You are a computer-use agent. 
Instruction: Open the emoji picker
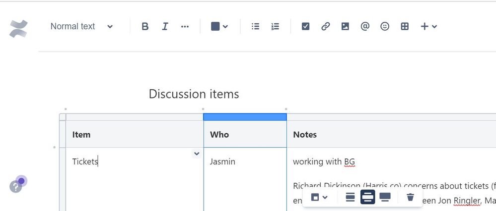[x=385, y=26]
